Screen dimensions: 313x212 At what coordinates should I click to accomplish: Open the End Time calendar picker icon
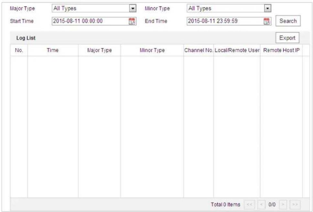click(x=267, y=21)
